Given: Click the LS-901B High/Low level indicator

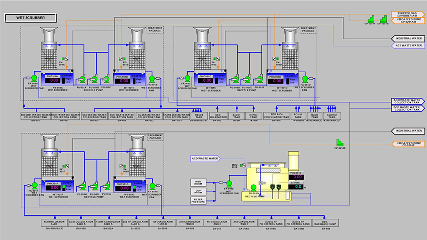Looking at the screenshot, I should pos(137,81).
